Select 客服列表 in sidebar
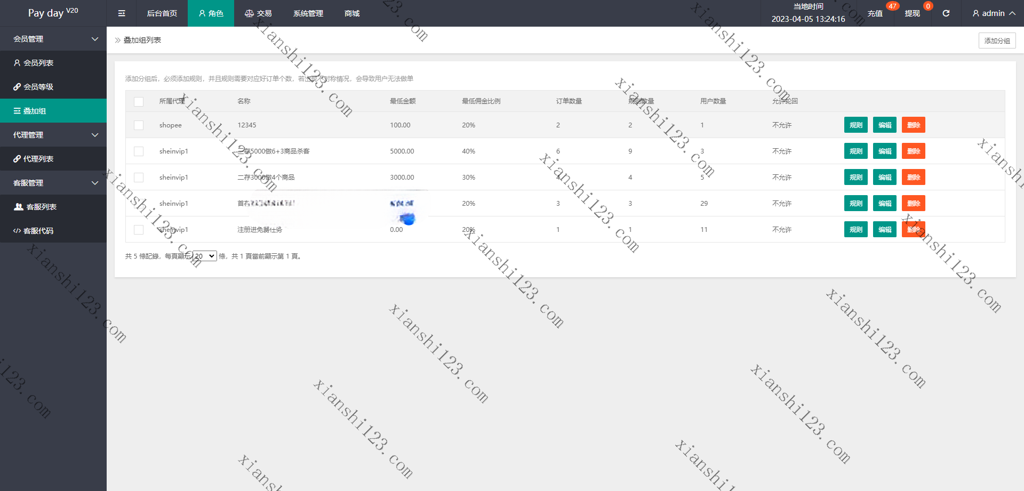1024x491 pixels. click(x=53, y=207)
